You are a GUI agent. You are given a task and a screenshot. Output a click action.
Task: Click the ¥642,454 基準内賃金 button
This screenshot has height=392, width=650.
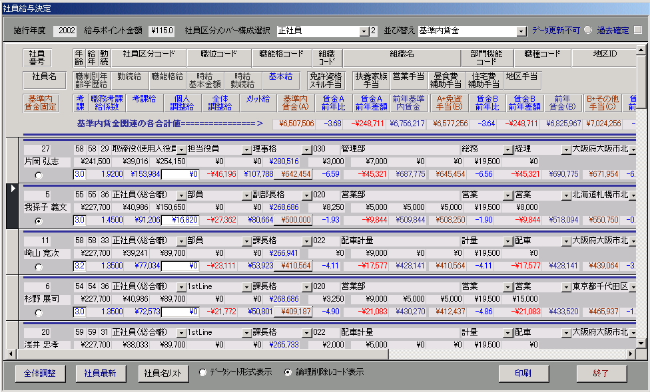tap(294, 174)
